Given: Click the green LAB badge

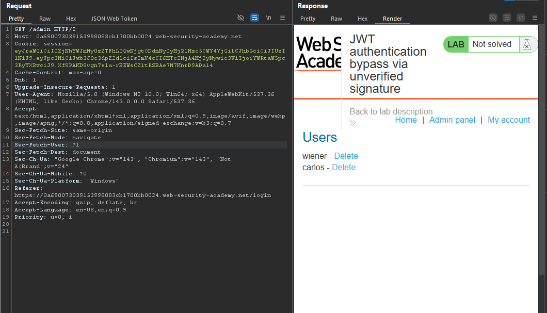Looking at the screenshot, I should (x=456, y=44).
